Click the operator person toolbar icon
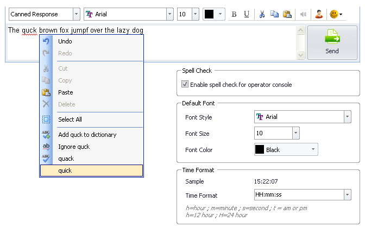Image resolution: width=365 pixels, height=227 pixels. click(x=319, y=14)
